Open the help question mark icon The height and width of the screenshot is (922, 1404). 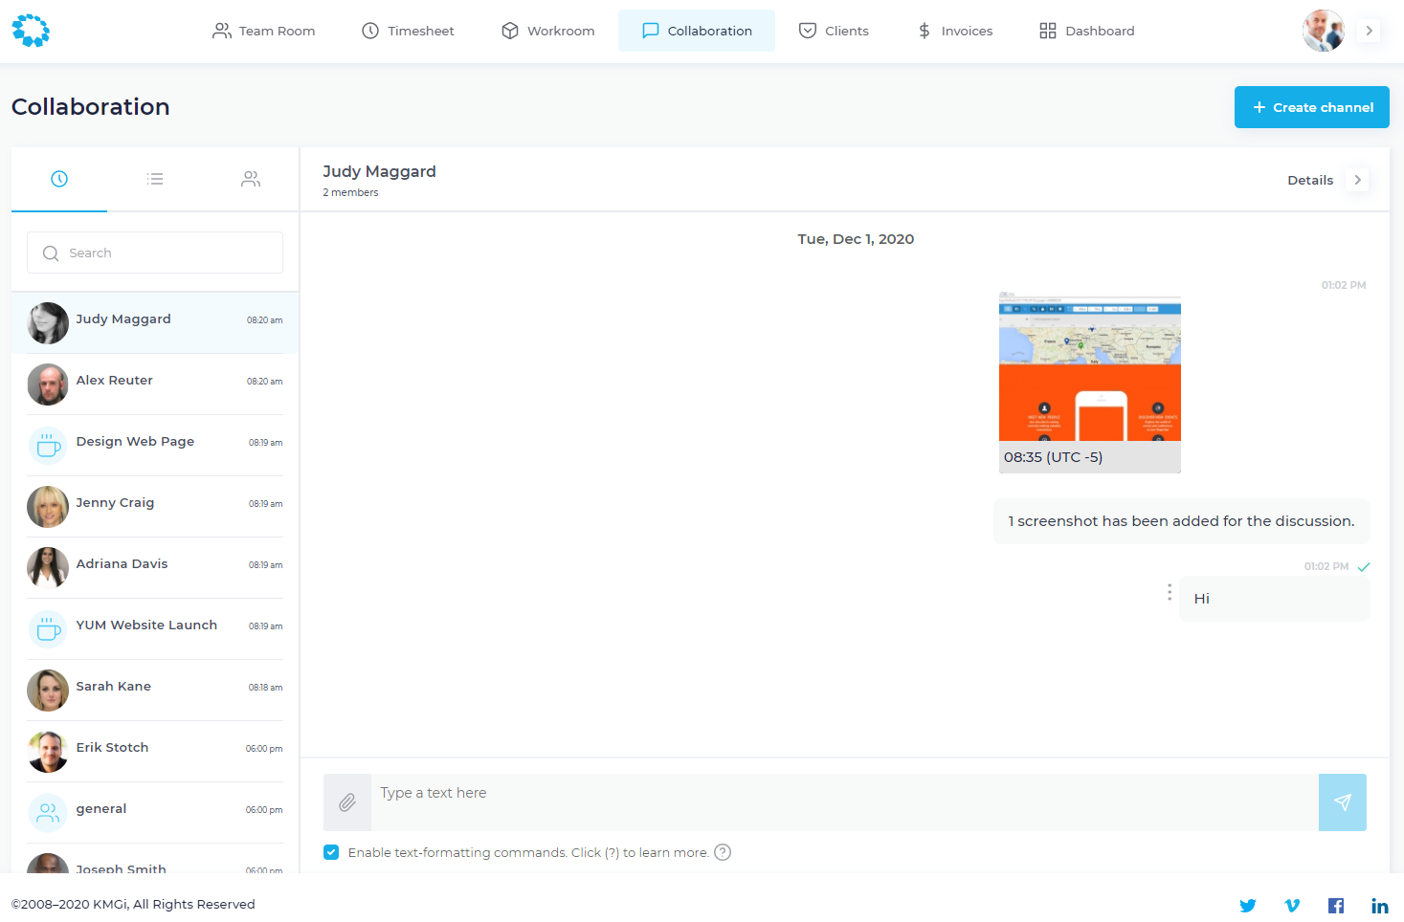click(x=723, y=852)
